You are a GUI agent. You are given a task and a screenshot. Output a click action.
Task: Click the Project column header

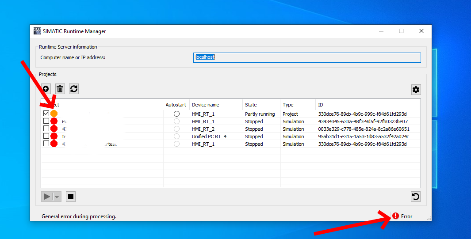coord(102,105)
